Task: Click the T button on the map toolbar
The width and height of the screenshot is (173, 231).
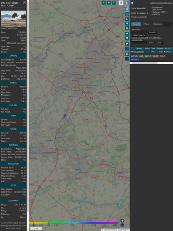Action: click(114, 3)
